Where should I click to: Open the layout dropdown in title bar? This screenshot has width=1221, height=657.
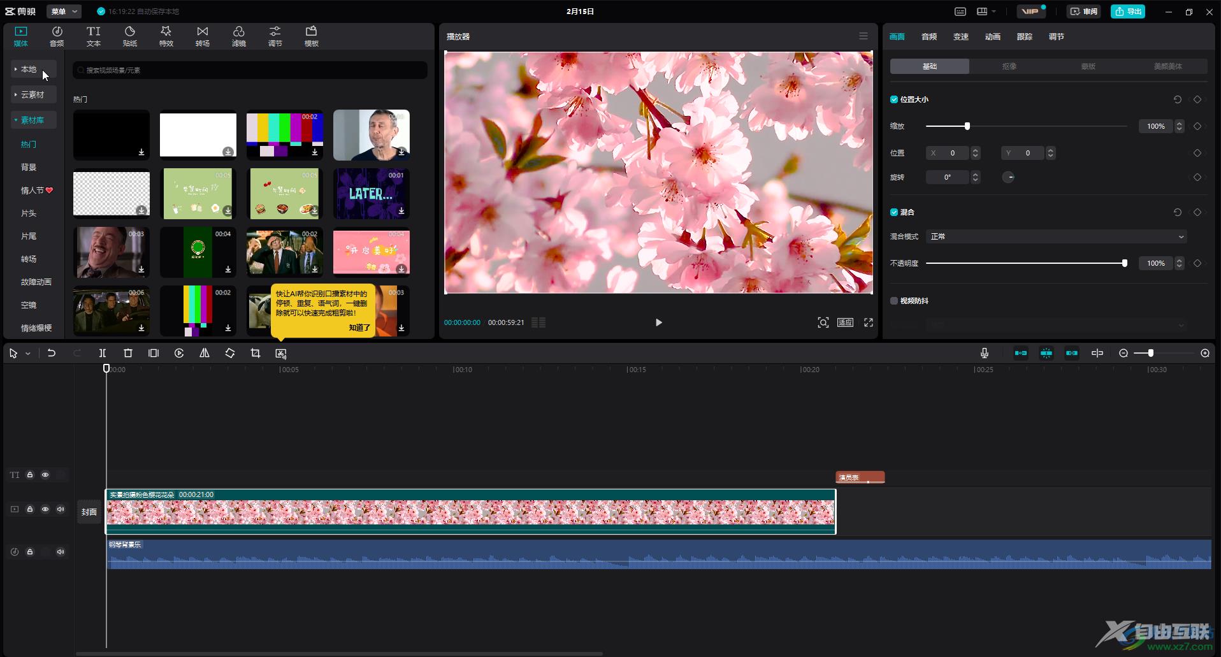(x=986, y=11)
